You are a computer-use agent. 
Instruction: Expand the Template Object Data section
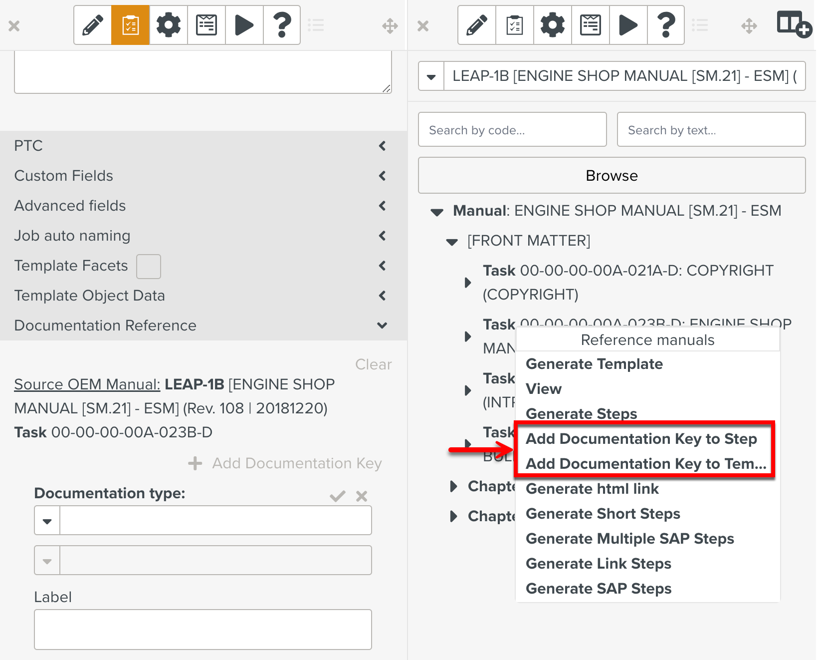click(x=383, y=296)
